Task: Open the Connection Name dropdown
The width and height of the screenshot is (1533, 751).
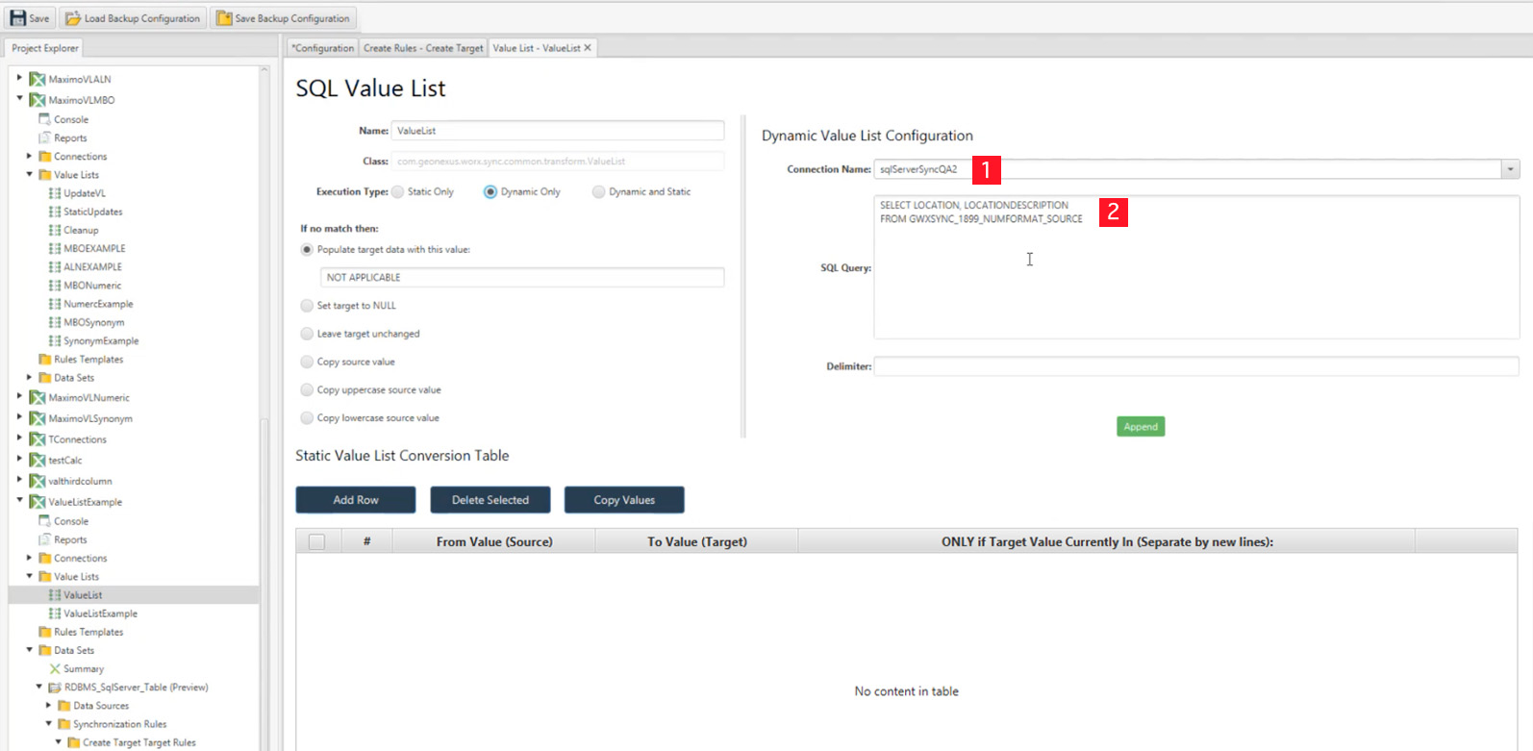Action: coord(1510,169)
